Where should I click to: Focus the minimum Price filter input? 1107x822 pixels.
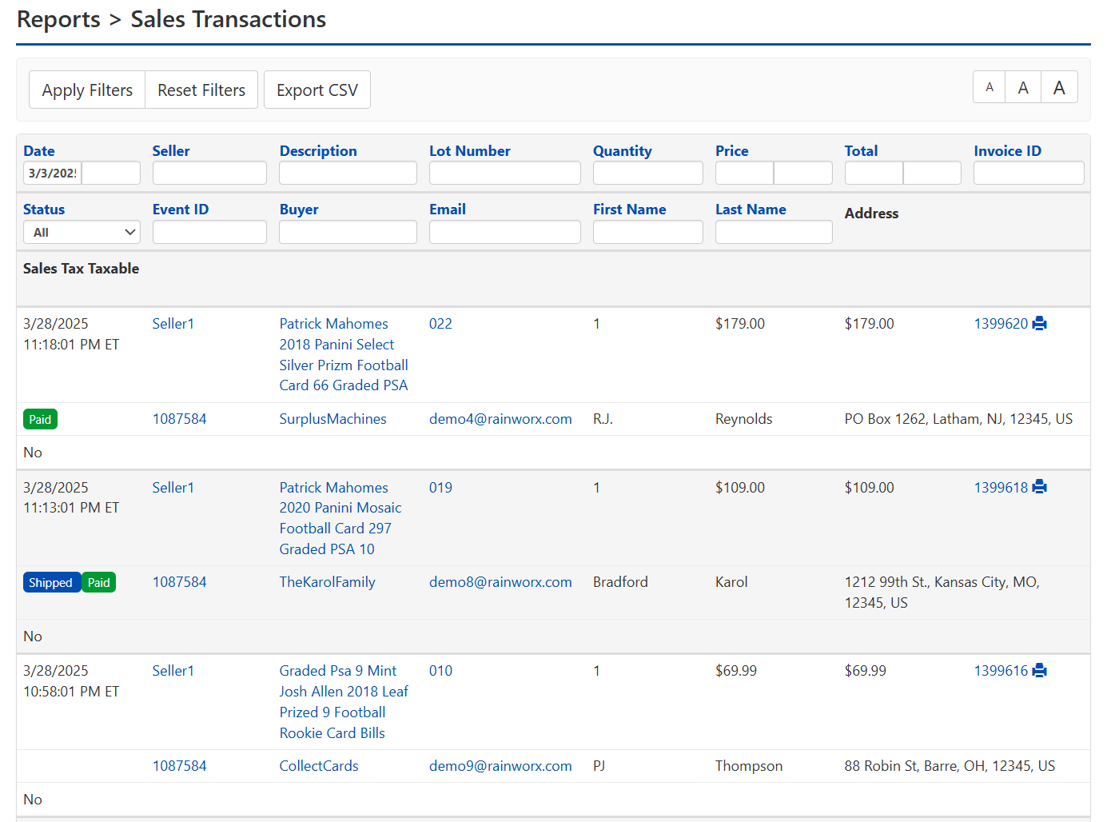tap(744, 173)
